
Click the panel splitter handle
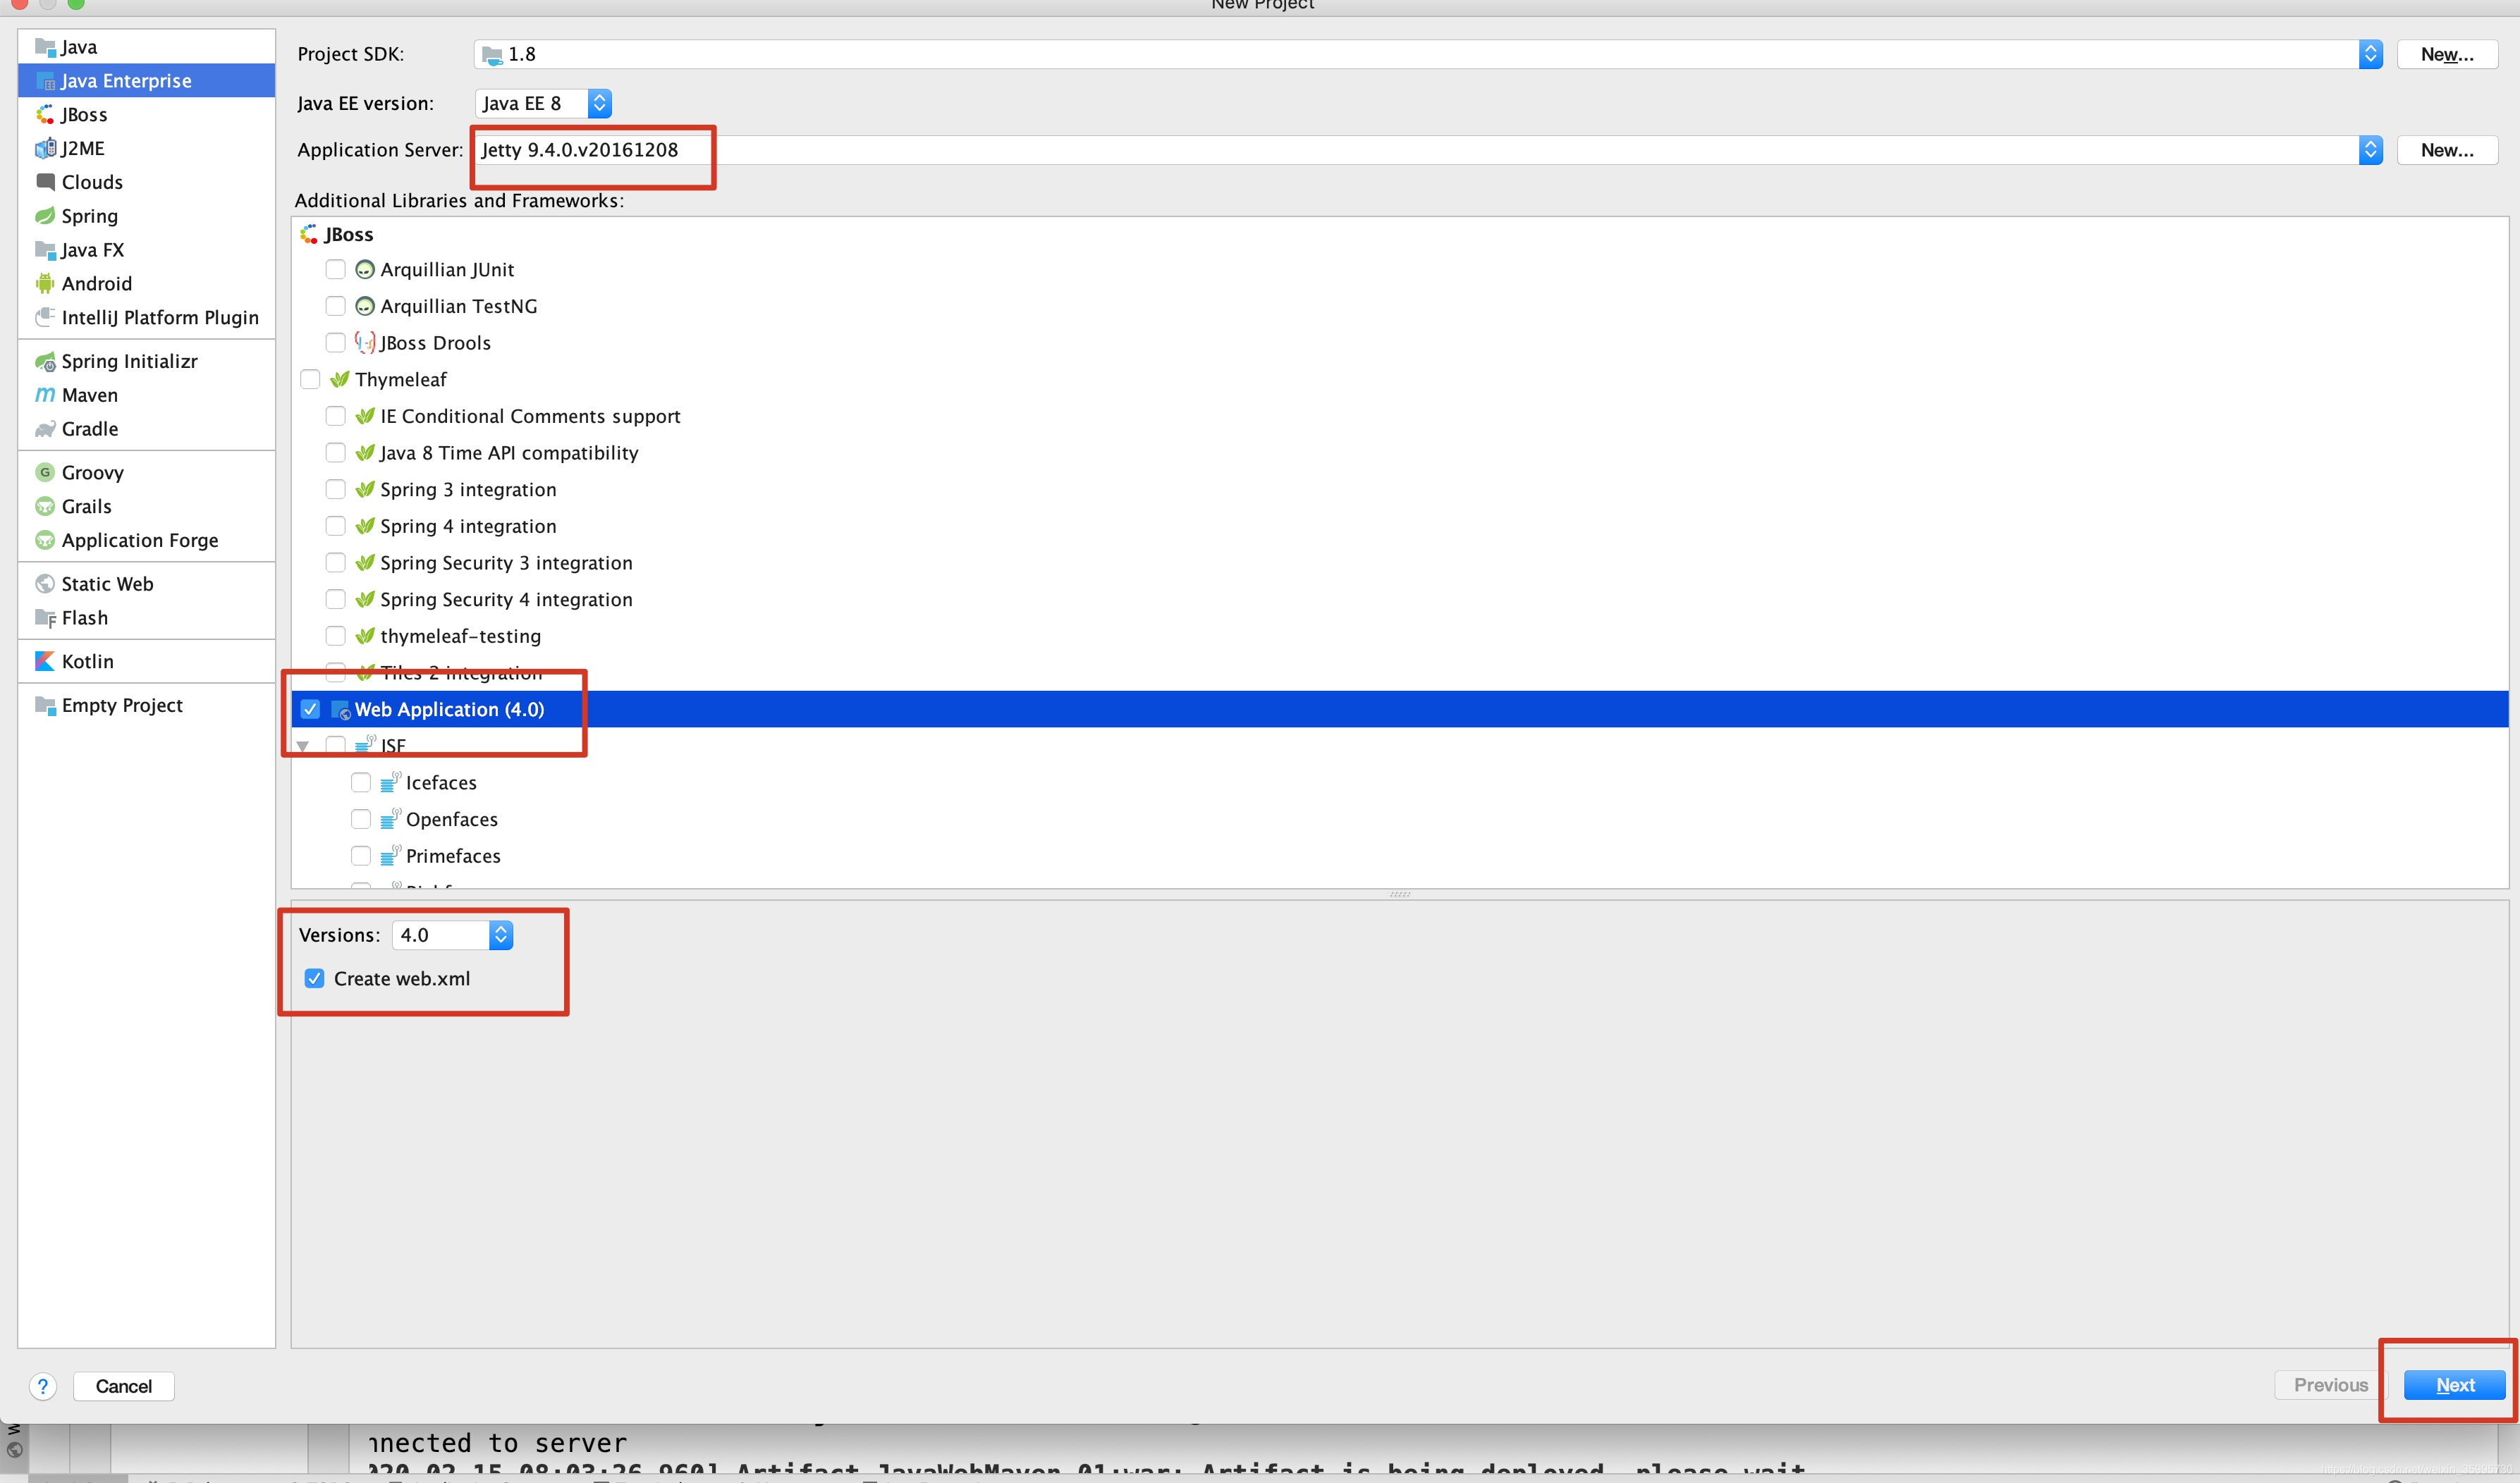point(1399,894)
